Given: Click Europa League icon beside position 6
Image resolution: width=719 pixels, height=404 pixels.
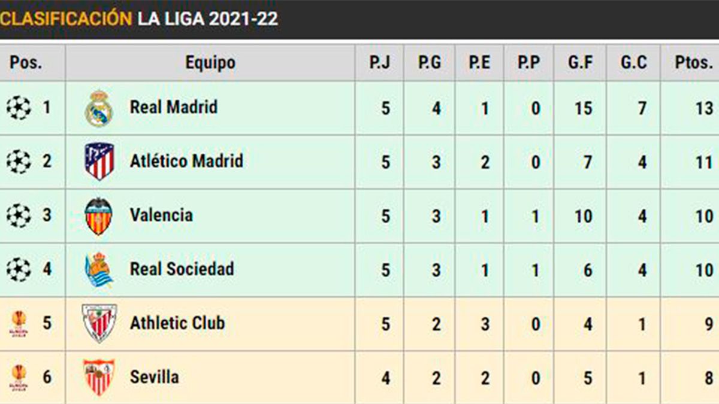Looking at the screenshot, I should point(19,378).
